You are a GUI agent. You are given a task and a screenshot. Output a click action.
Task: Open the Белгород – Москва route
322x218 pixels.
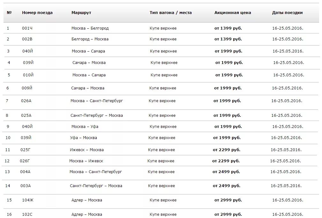point(90,39)
